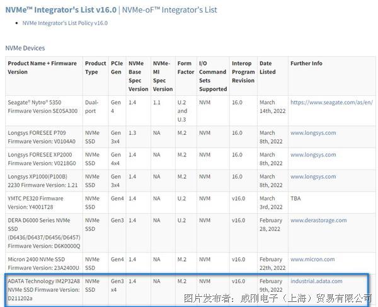Click the NVMe Base Spec Version column header
Screen dimensions: 378x307
[139, 76]
